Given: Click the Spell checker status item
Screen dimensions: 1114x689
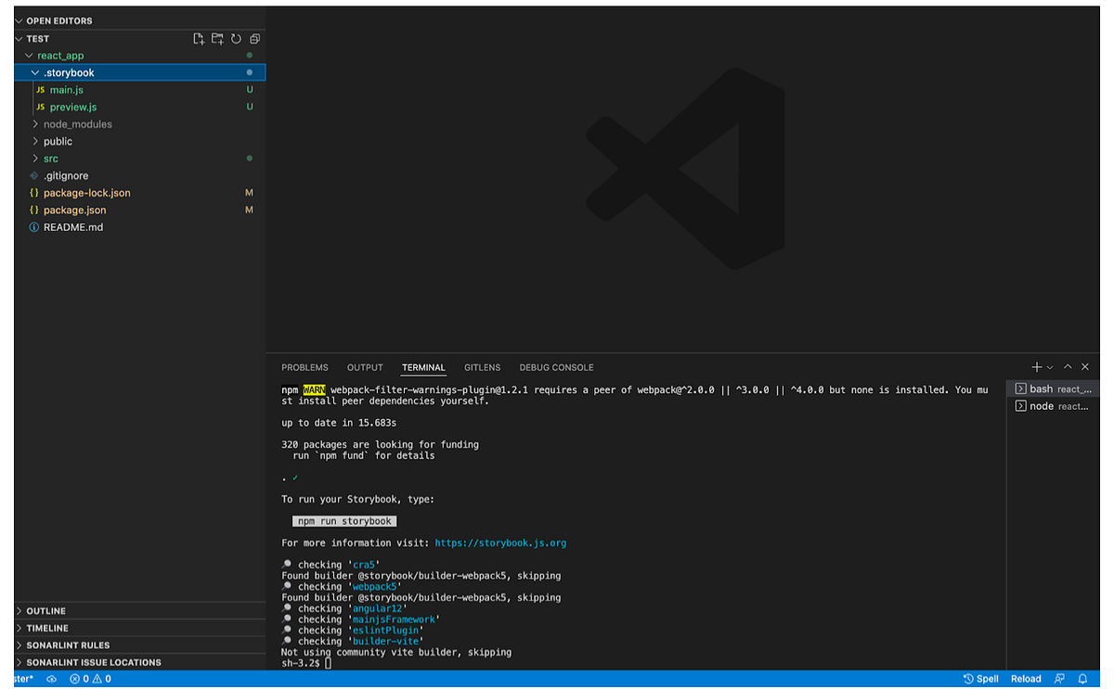Looking at the screenshot, I should point(981,679).
